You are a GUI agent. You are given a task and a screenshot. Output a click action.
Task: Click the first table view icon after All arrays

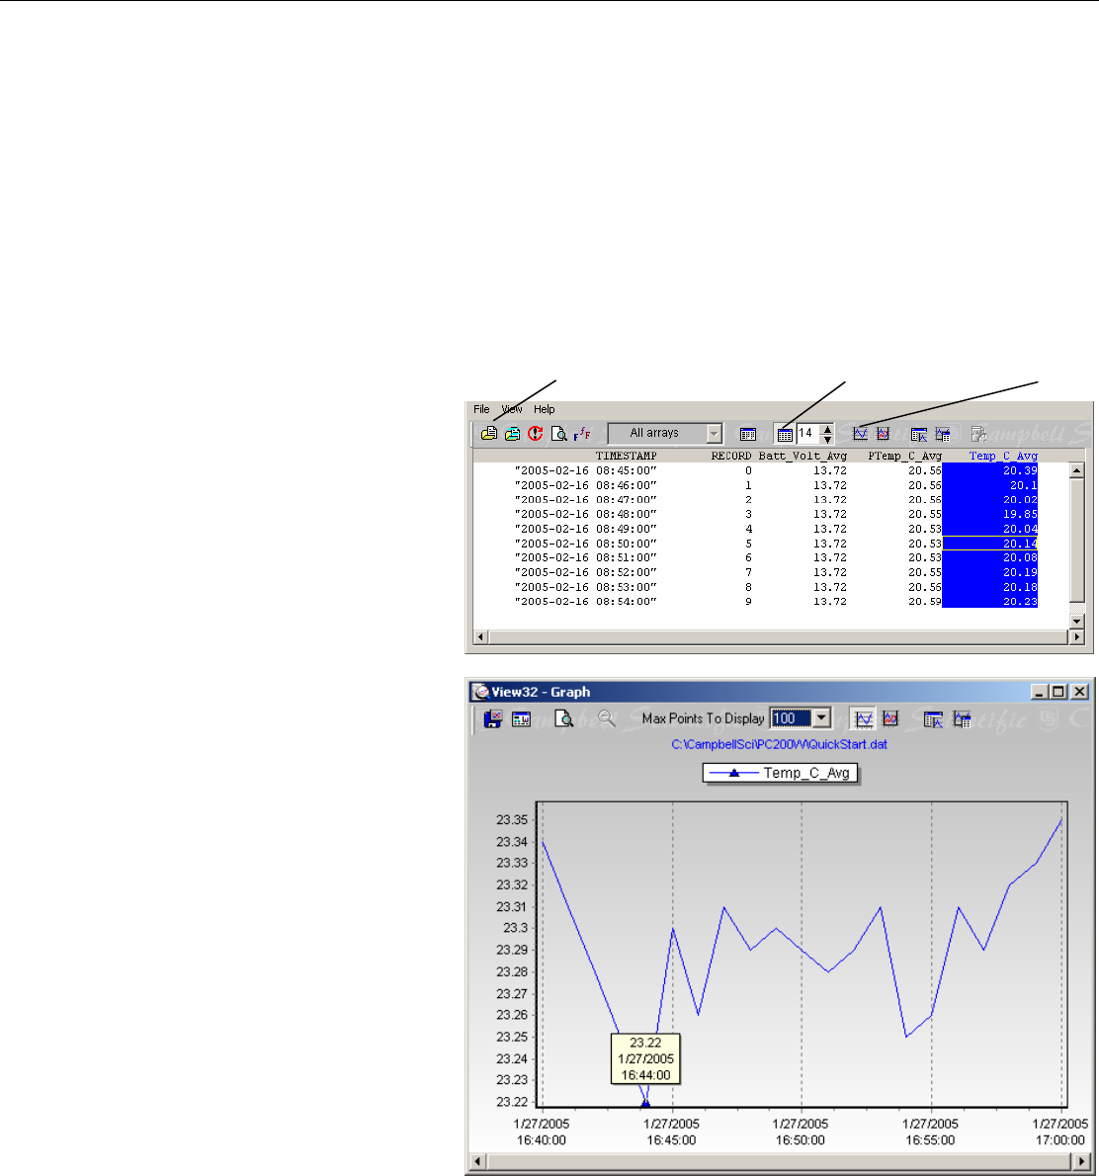point(748,434)
